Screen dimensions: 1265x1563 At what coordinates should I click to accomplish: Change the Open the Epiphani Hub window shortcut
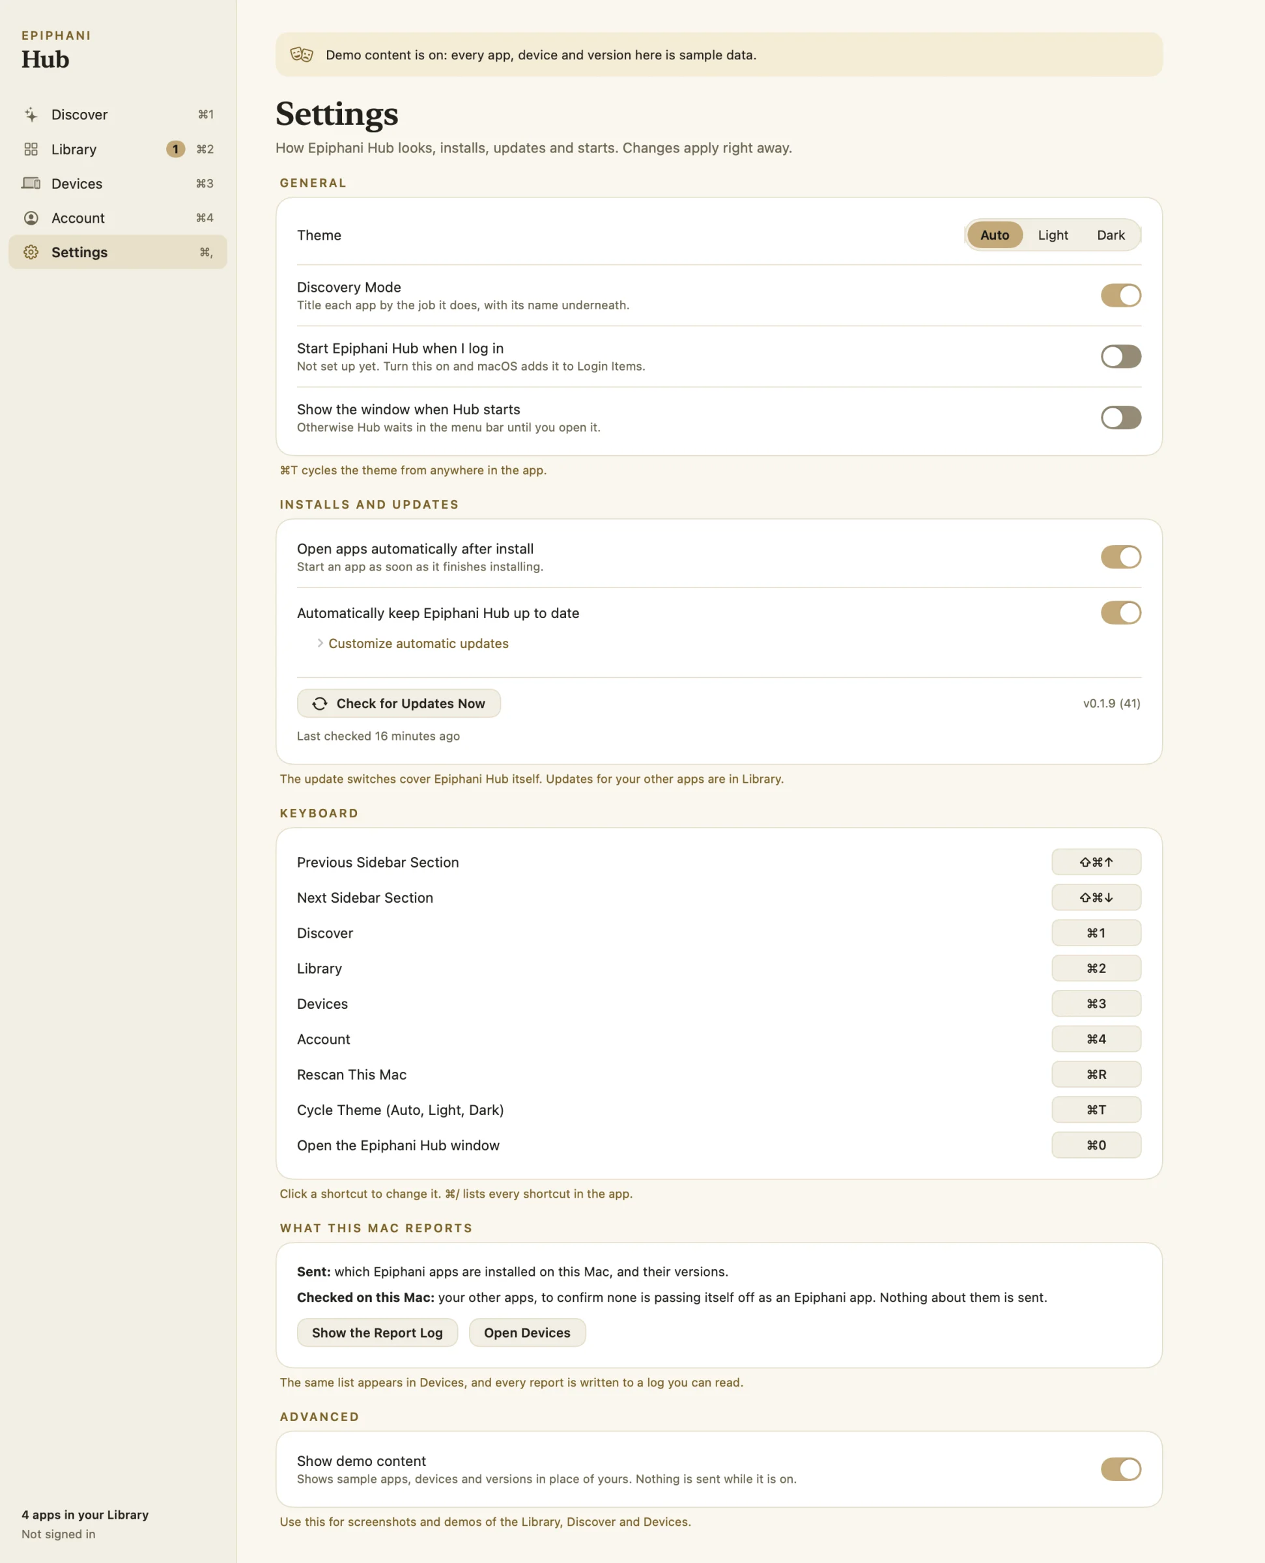(x=1096, y=1146)
